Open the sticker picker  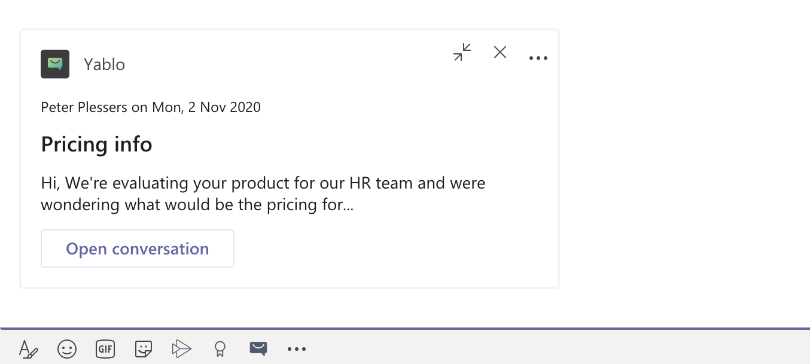point(144,348)
